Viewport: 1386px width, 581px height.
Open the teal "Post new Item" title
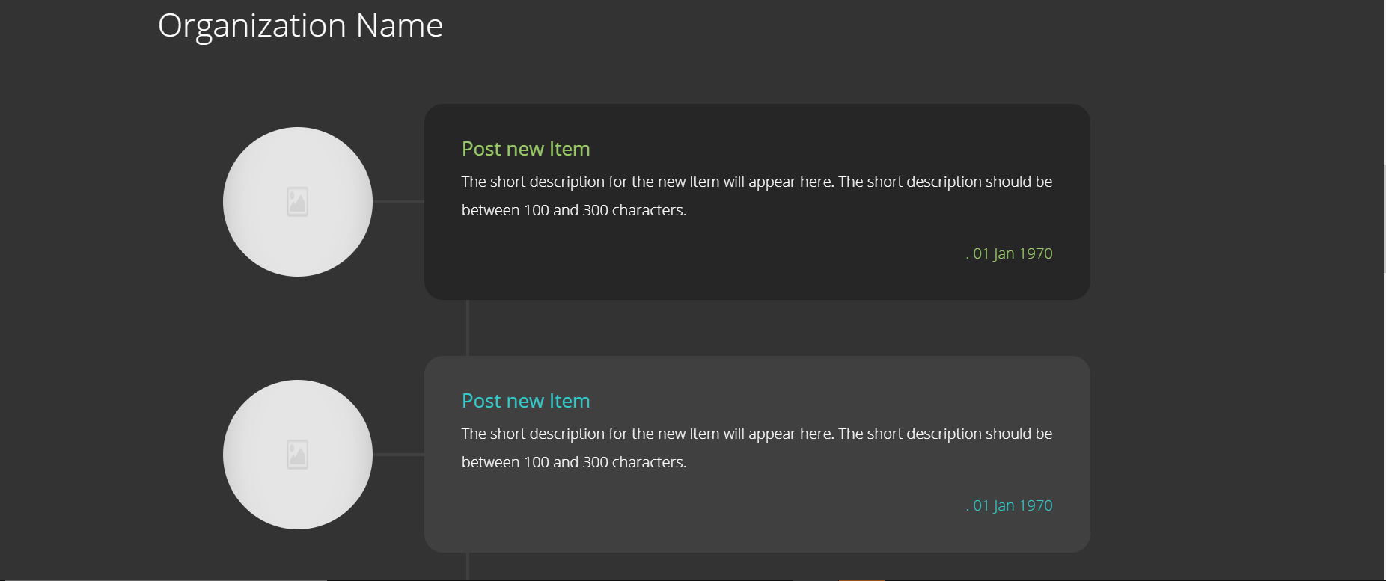[x=525, y=401]
